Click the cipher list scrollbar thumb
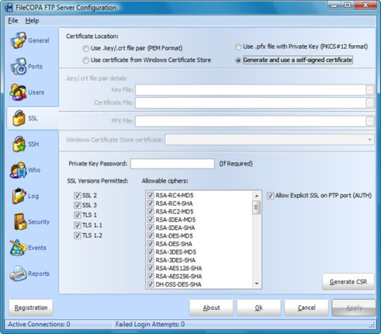Viewport: 381px width, 334px height. coord(256,207)
